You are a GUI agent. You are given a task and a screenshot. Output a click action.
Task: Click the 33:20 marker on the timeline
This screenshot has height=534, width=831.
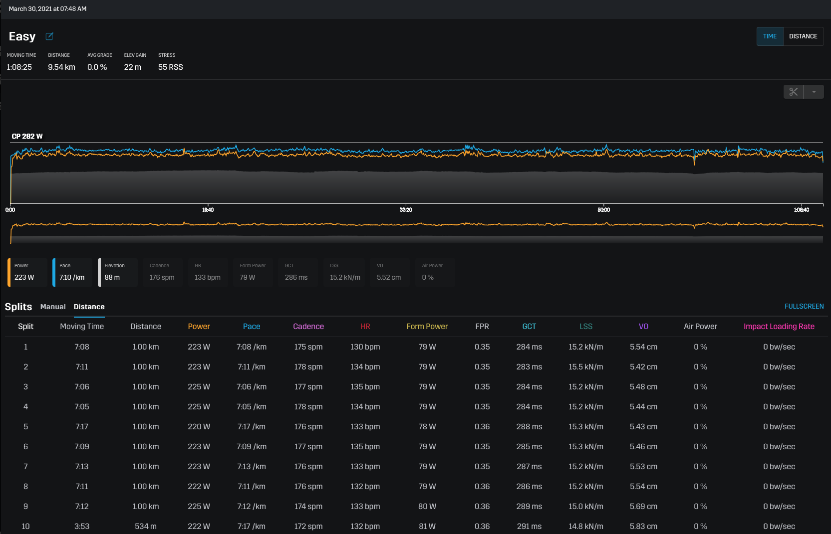(x=406, y=210)
